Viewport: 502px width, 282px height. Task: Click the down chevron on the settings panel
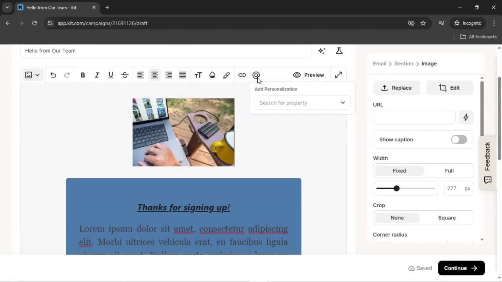tap(482, 239)
